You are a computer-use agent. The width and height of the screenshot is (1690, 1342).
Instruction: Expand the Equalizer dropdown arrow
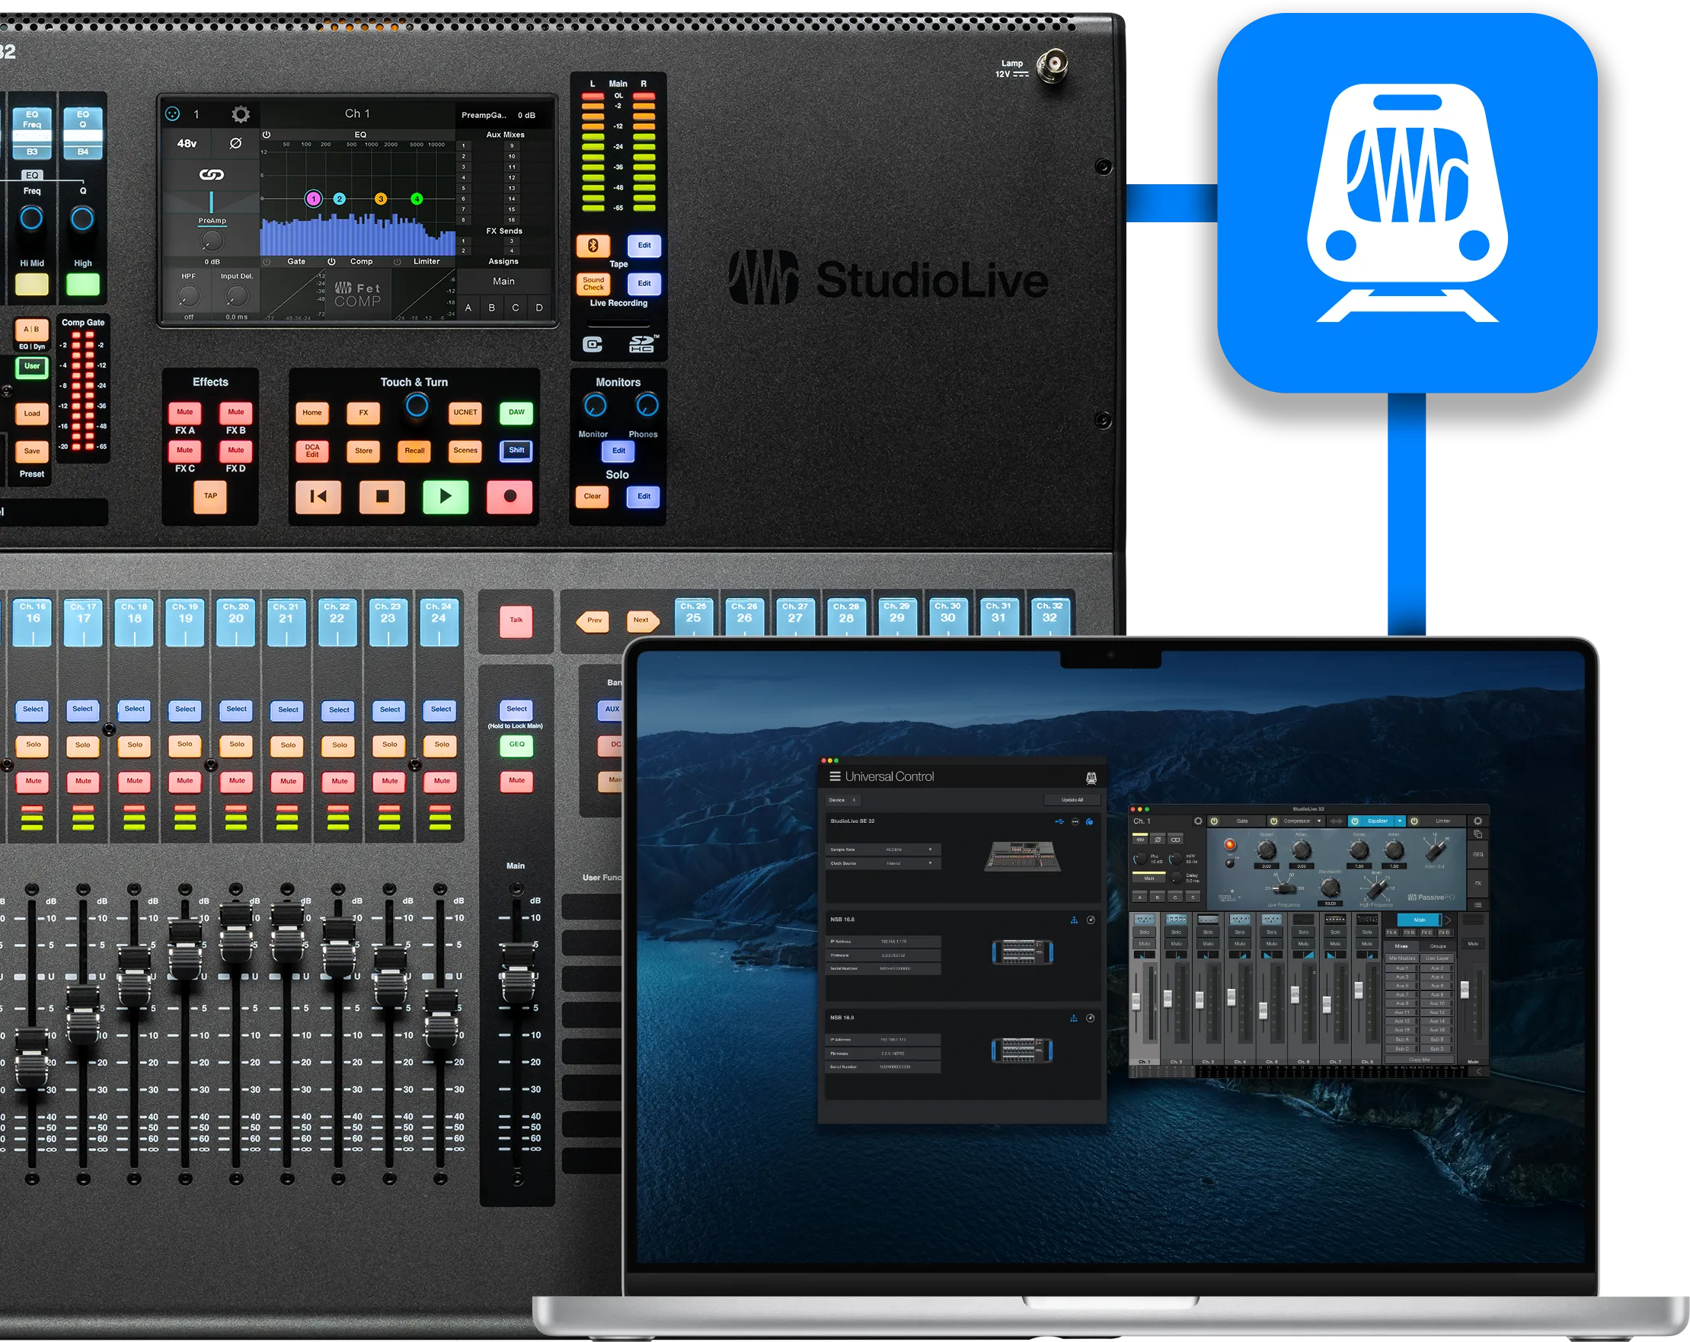point(1400,821)
